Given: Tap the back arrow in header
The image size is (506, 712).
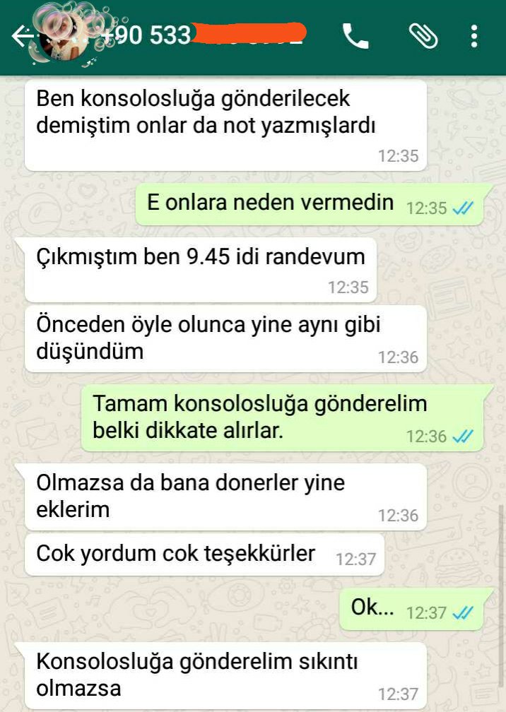Looking at the screenshot, I should 22,36.
